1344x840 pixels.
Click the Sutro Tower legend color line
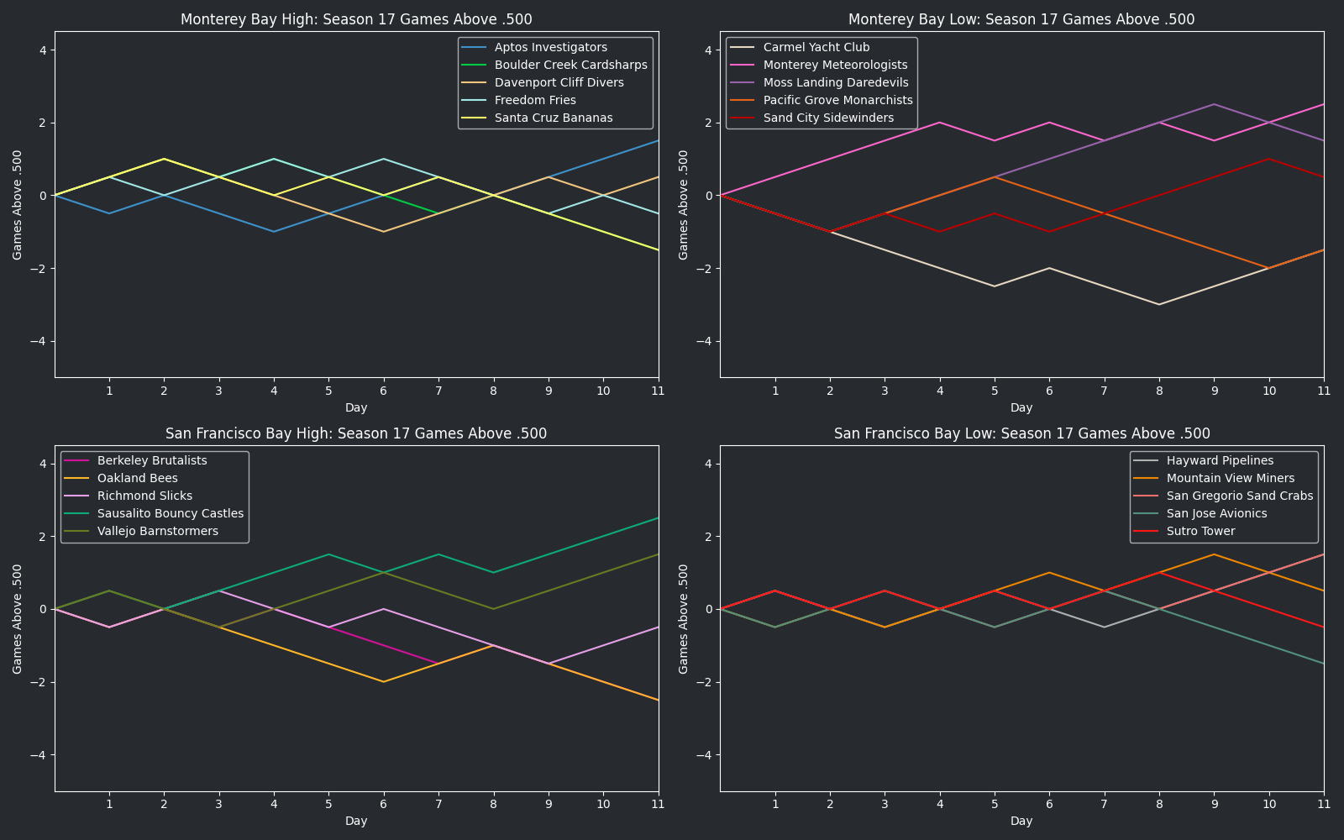[x=1147, y=532]
